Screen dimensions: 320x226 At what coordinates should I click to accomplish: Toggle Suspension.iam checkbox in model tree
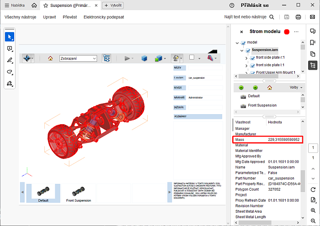pos(247,50)
